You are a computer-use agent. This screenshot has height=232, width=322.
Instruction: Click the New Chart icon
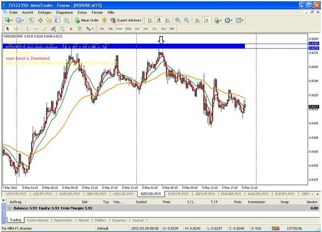[7, 20]
